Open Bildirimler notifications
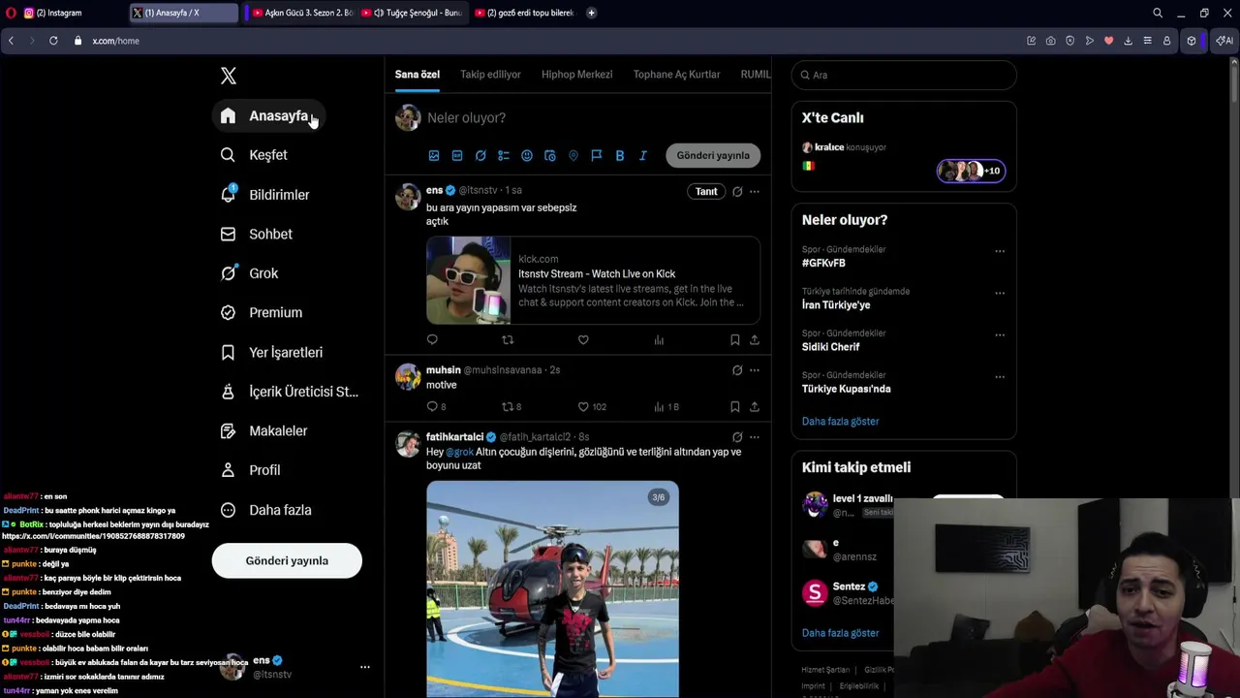This screenshot has width=1240, height=698. [265, 195]
